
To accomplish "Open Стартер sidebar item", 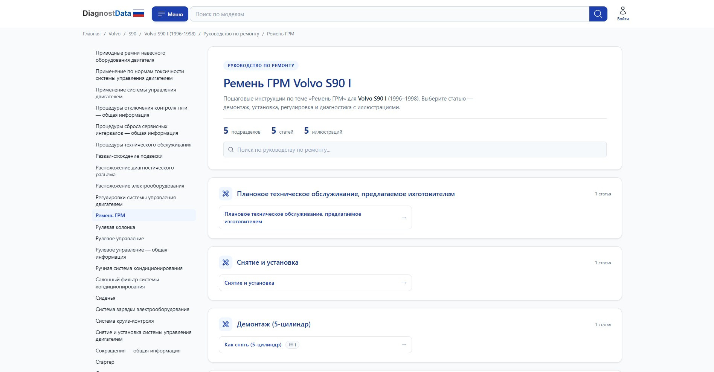I will pos(143,362).
